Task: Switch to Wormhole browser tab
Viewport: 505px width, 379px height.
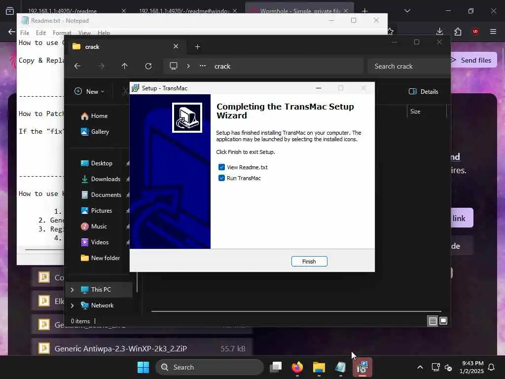Action: [299, 11]
